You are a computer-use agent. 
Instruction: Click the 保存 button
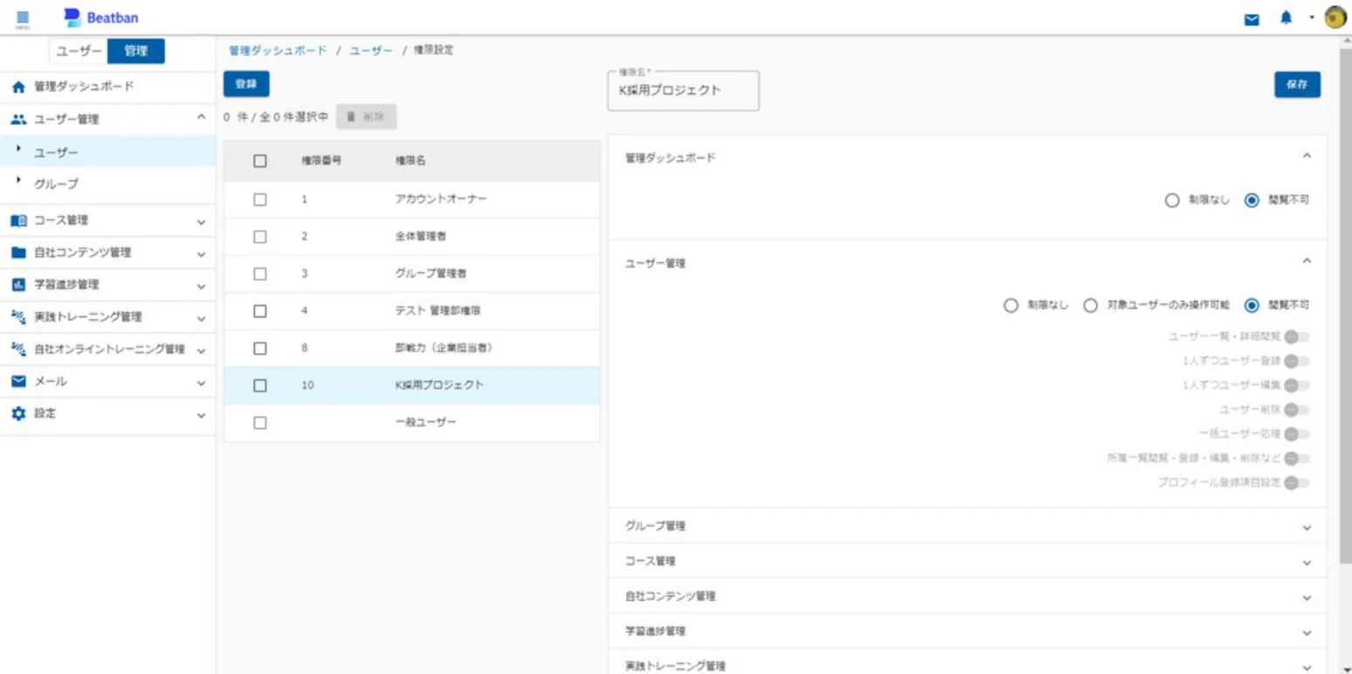point(1297,85)
